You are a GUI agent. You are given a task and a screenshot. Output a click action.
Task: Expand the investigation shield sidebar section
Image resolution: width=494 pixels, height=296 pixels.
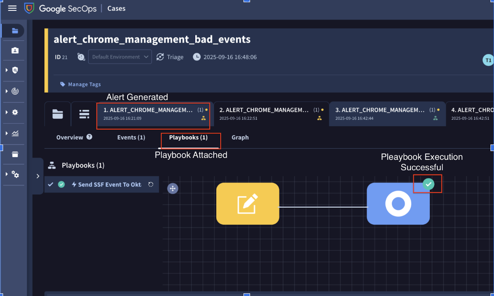coord(15,70)
